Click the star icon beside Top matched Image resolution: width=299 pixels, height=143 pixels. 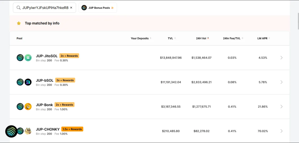19,23
